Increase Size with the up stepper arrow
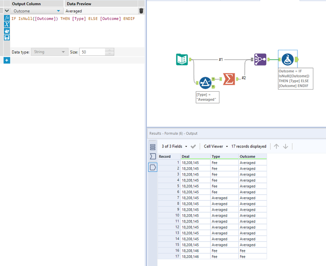The height and width of the screenshot is (266, 326). (x=110, y=50)
